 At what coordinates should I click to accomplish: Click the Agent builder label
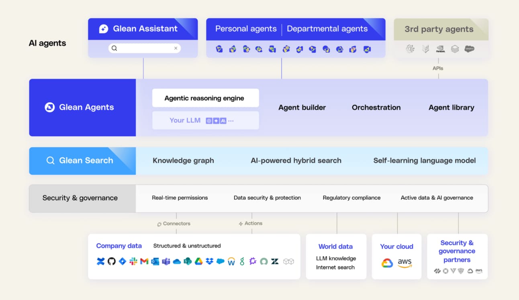click(x=302, y=107)
